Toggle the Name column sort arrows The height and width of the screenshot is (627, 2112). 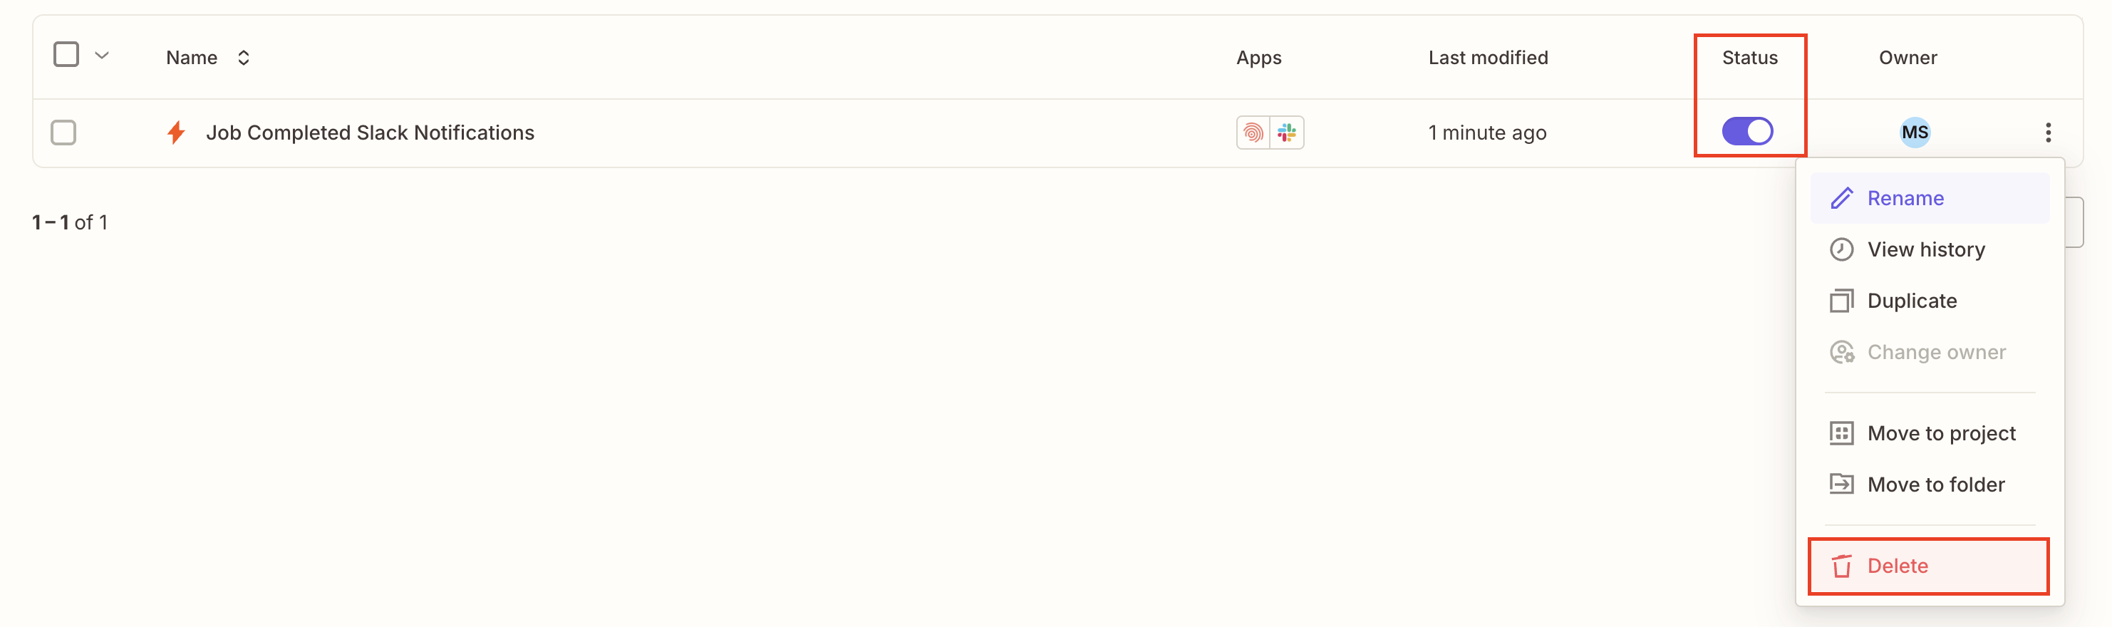(x=243, y=58)
